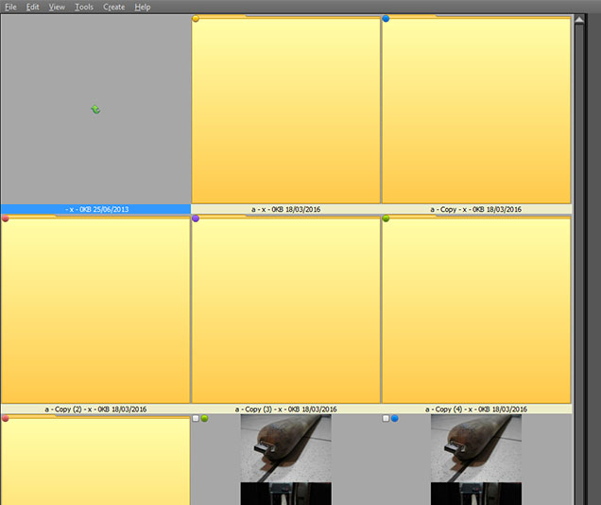Viewport: 601px width, 505px height.
Task: Click caption 'a - Copy (2) - x - 0KB 18/03/2016'
Action: click(95, 409)
